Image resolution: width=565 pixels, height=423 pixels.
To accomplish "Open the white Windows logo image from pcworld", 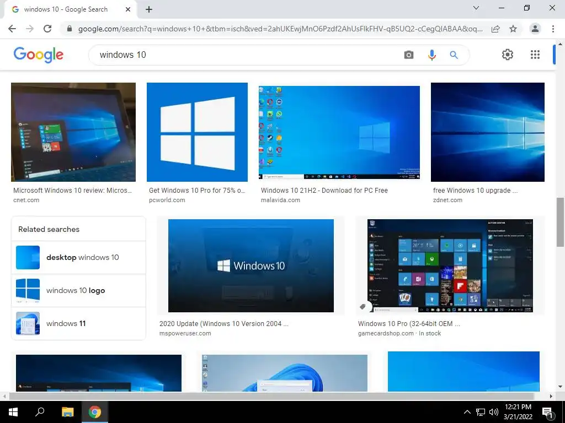I will tap(197, 132).
